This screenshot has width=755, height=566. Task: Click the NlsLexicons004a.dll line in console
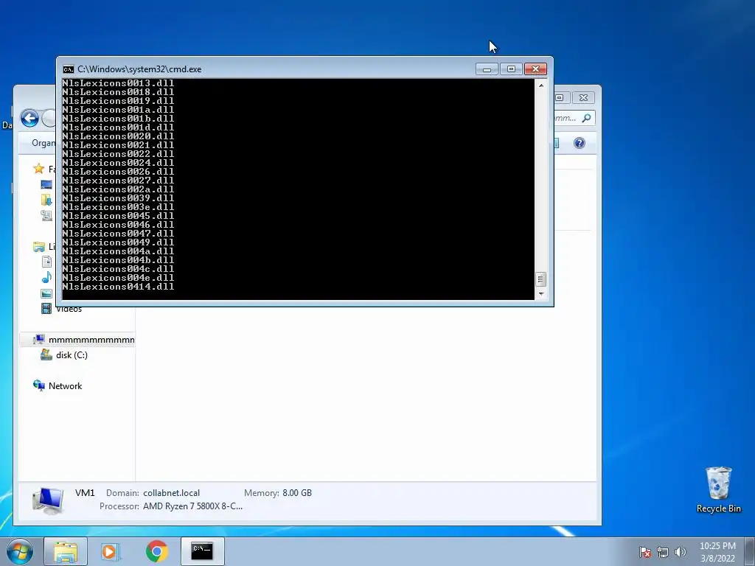pos(118,251)
